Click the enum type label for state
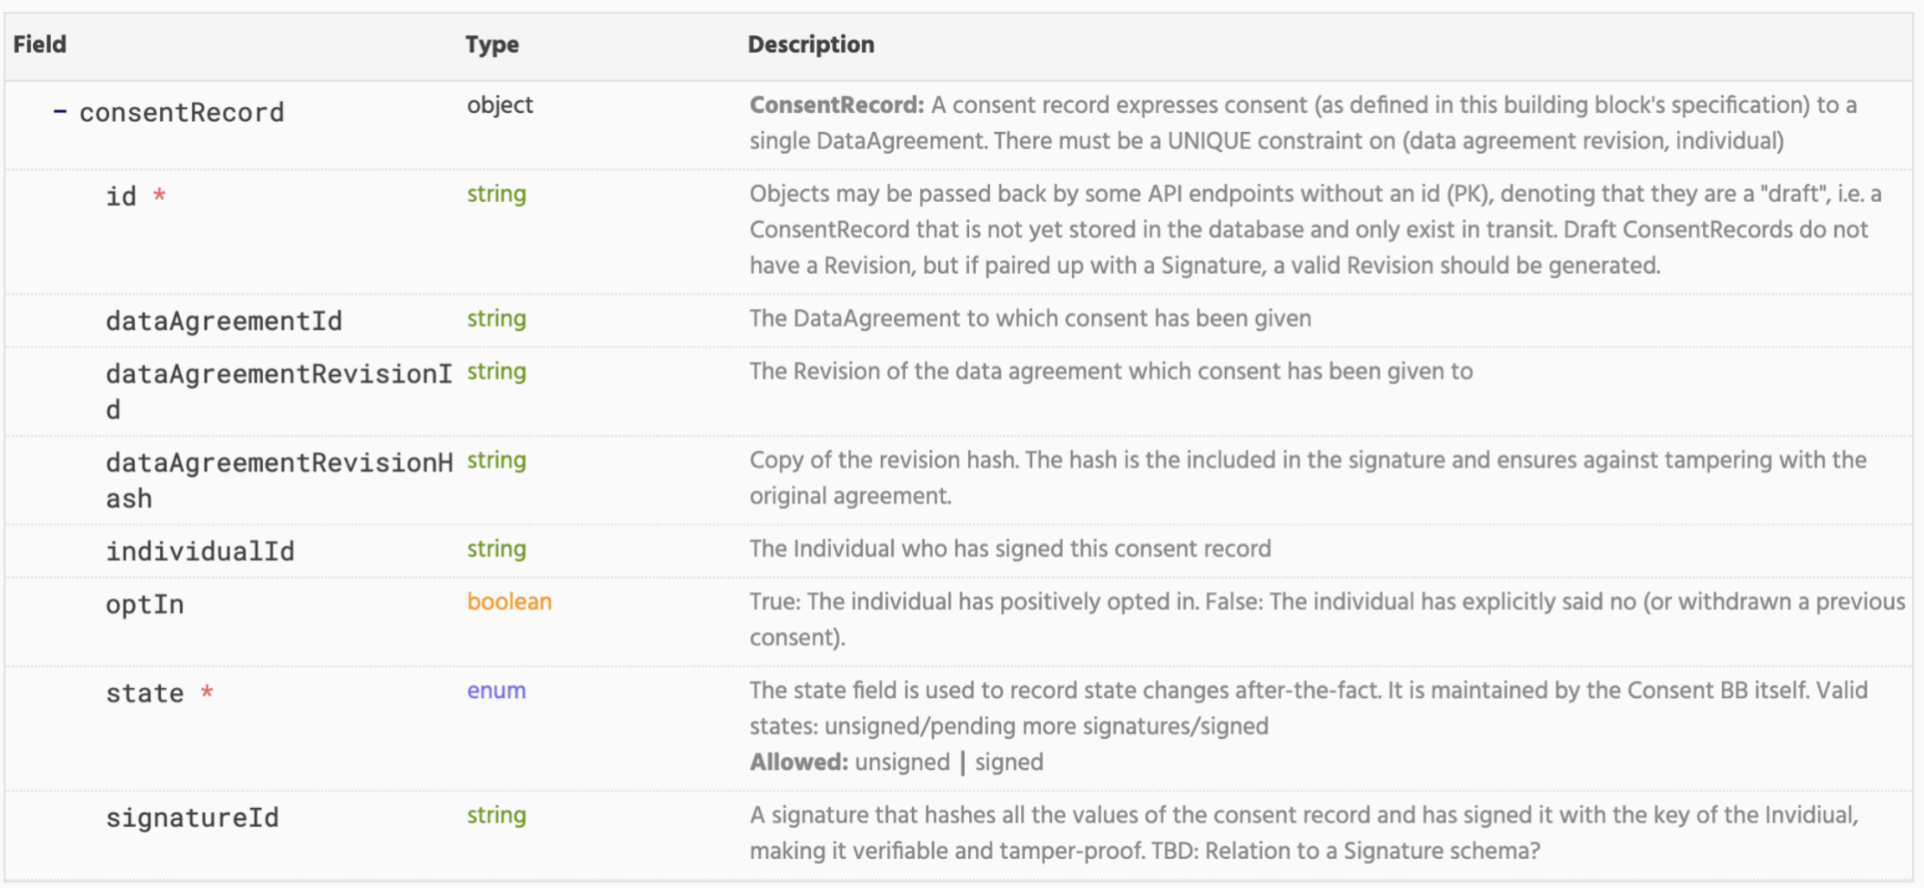This screenshot has width=1924, height=888. pos(496,691)
